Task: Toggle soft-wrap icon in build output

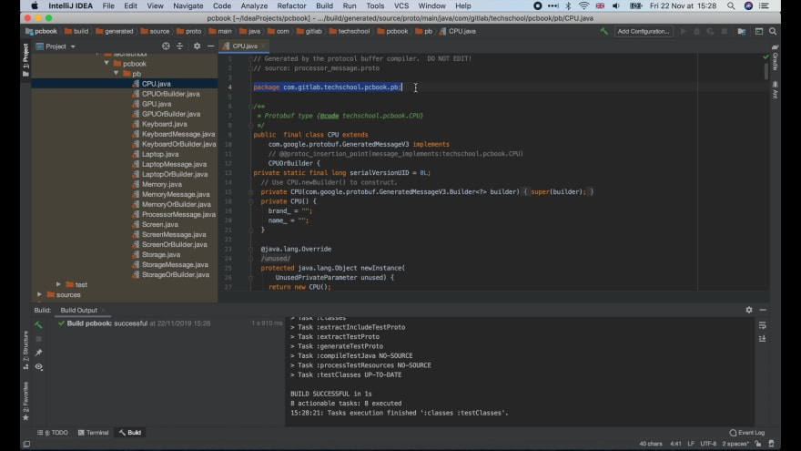Action: [x=762, y=325]
